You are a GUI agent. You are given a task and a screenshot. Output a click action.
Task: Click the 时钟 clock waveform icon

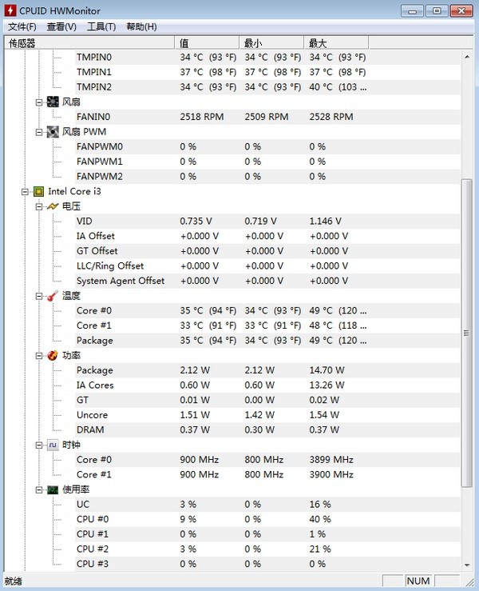pyautogui.click(x=53, y=445)
